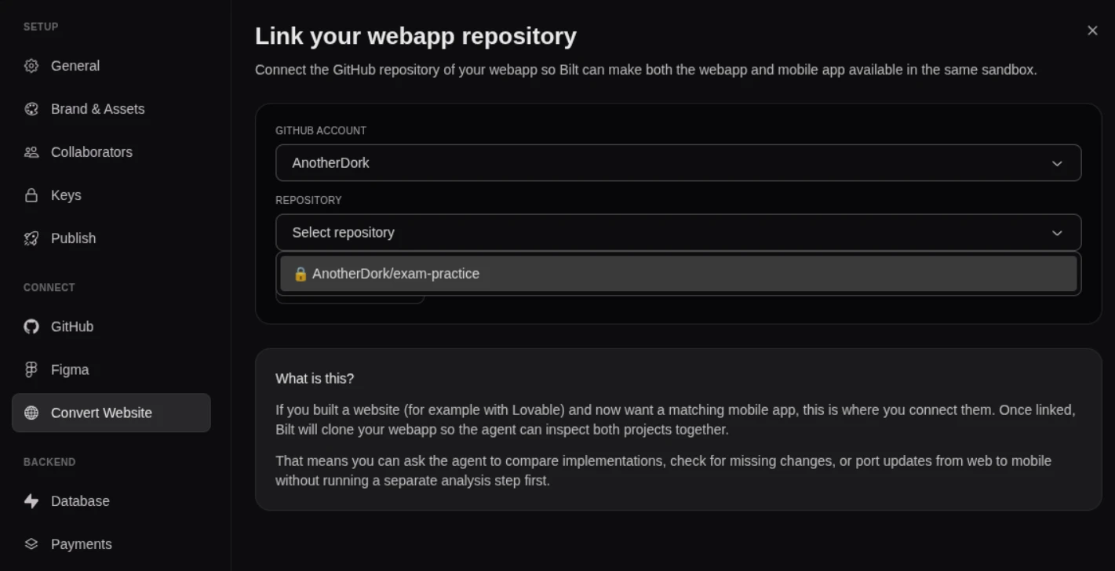This screenshot has height=571, width=1115.
Task: Click the Figma logo icon
Action: 31,369
